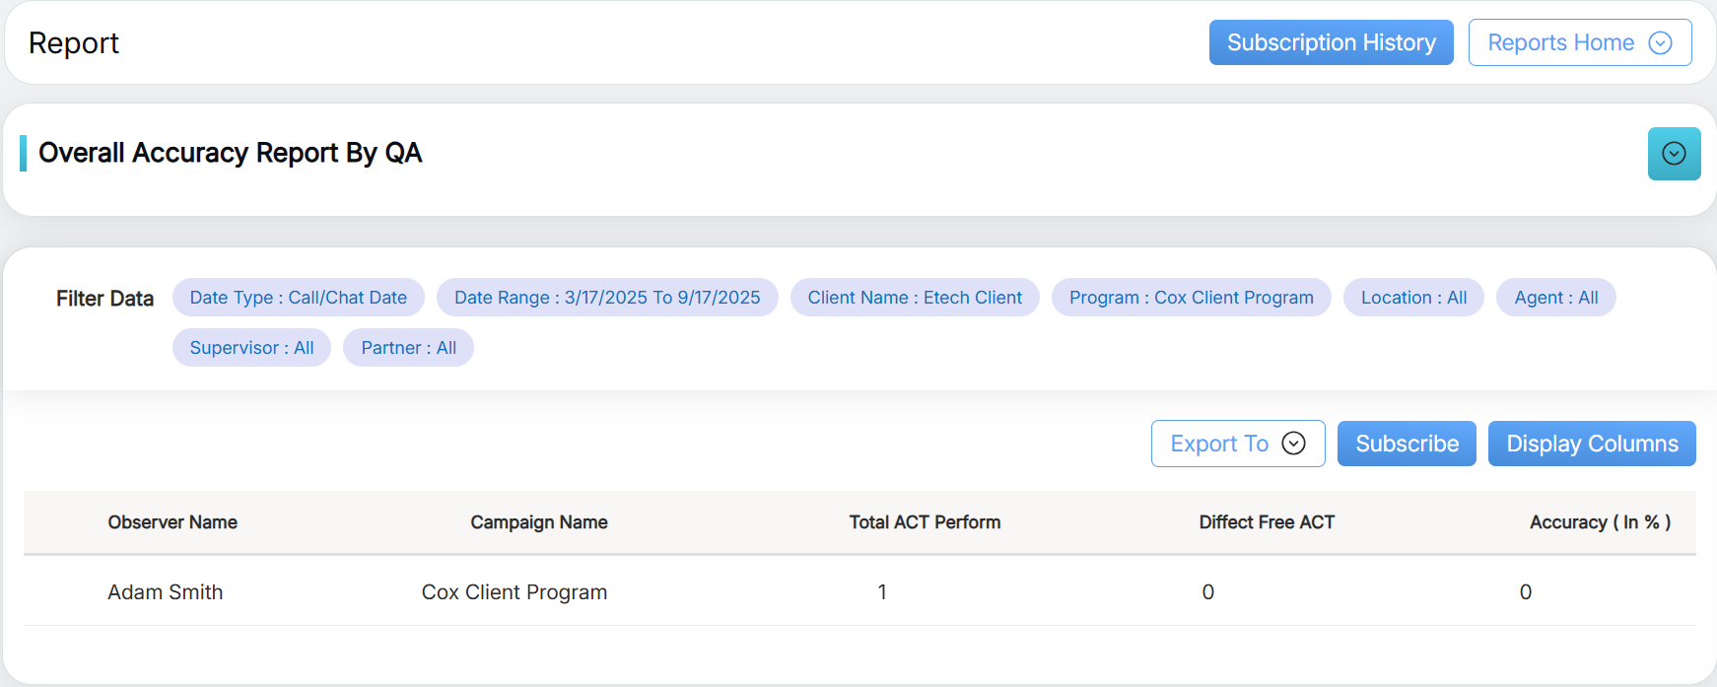1717x687 pixels.
Task: Open Display Columns options
Action: [1591, 444]
